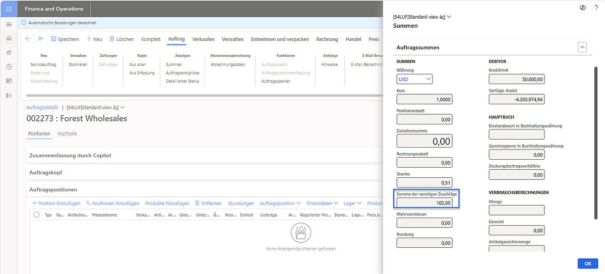Click the back arrow in the action bar

pos(28,39)
